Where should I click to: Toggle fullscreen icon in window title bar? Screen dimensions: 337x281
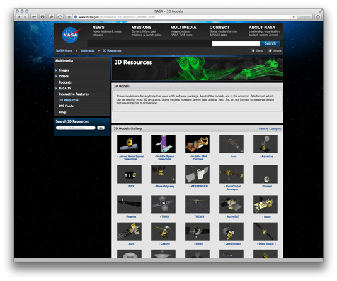click(x=321, y=11)
